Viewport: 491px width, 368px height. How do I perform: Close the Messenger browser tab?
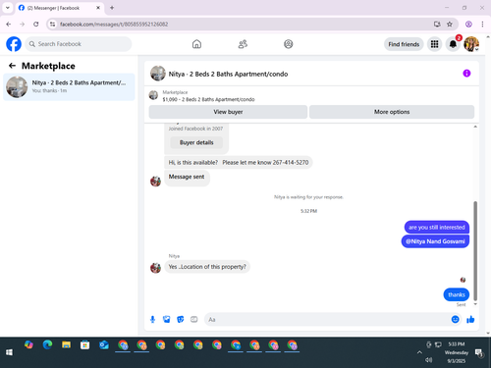pyautogui.click(x=98, y=8)
